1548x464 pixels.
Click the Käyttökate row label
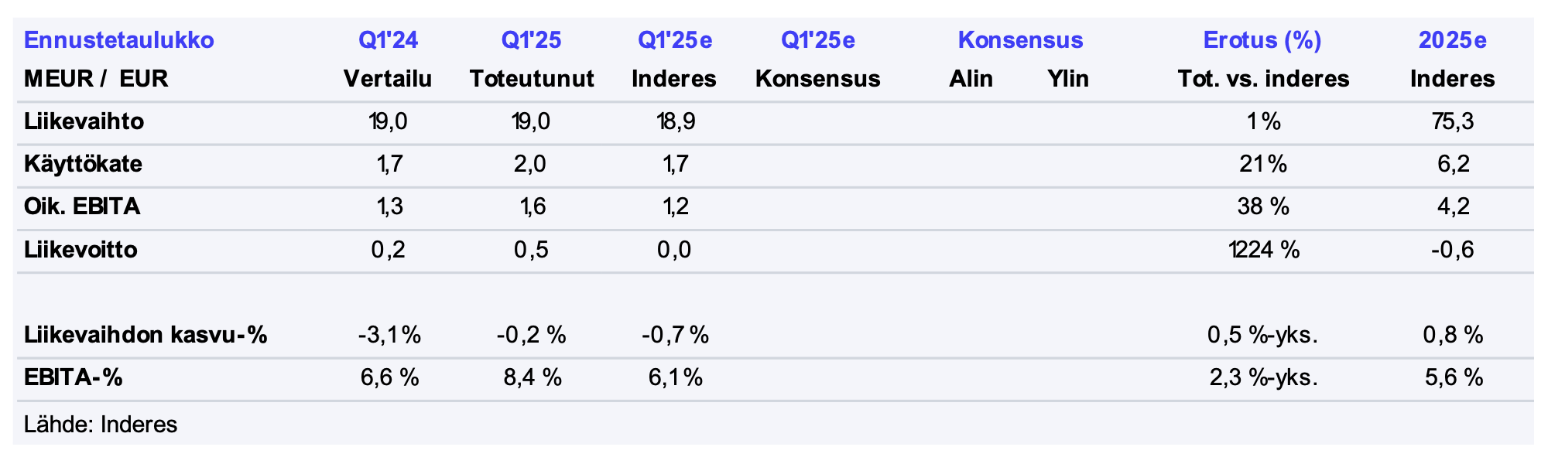pyautogui.click(x=83, y=164)
